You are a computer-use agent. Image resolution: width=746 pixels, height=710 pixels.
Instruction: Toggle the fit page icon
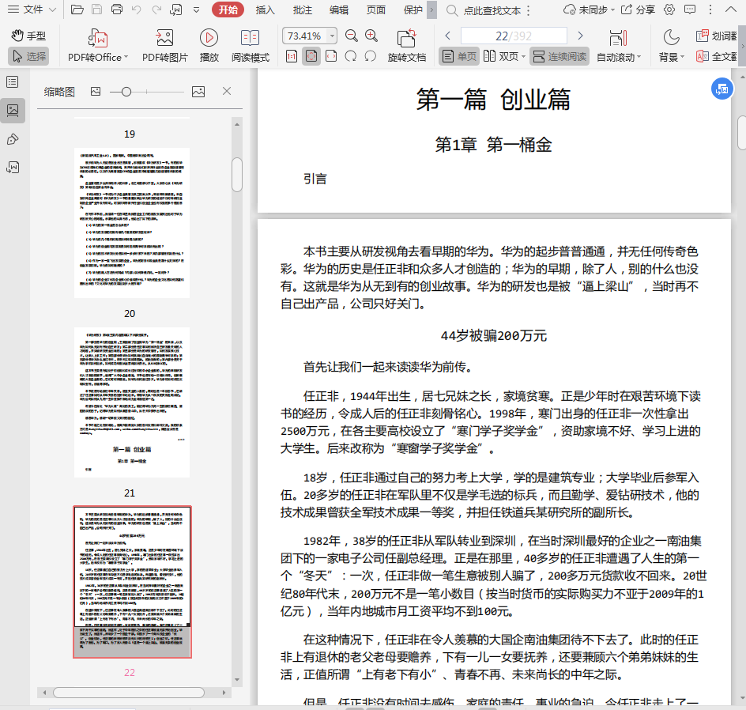pyautogui.click(x=311, y=56)
